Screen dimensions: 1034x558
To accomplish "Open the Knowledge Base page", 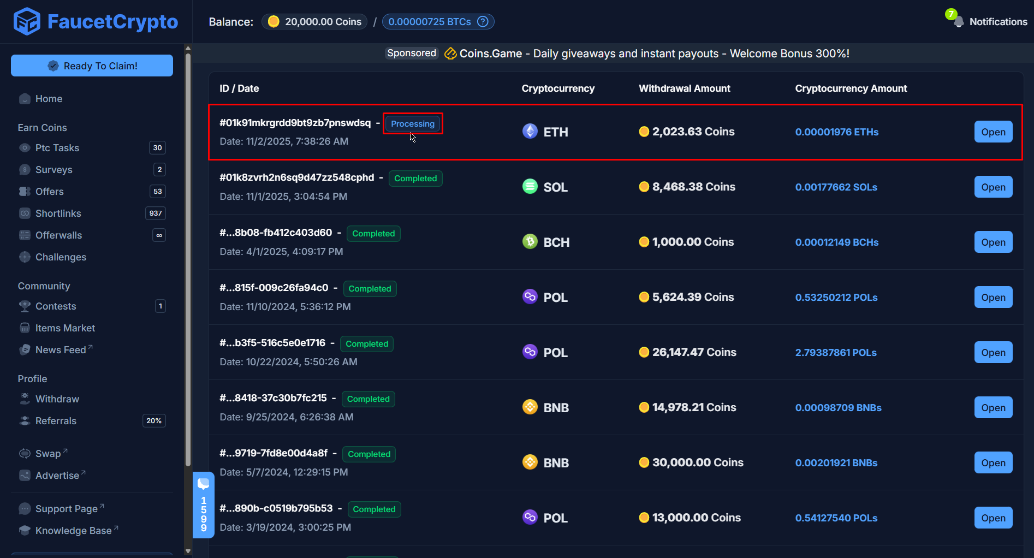I will pos(74,530).
